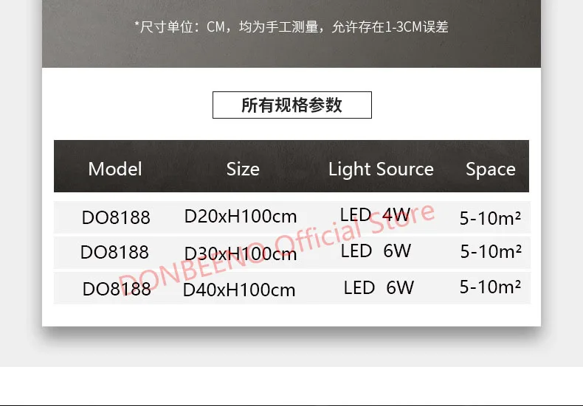Select DO8188 in the D20xH100cm row
The width and height of the screenshot is (583, 406).
coord(116,217)
